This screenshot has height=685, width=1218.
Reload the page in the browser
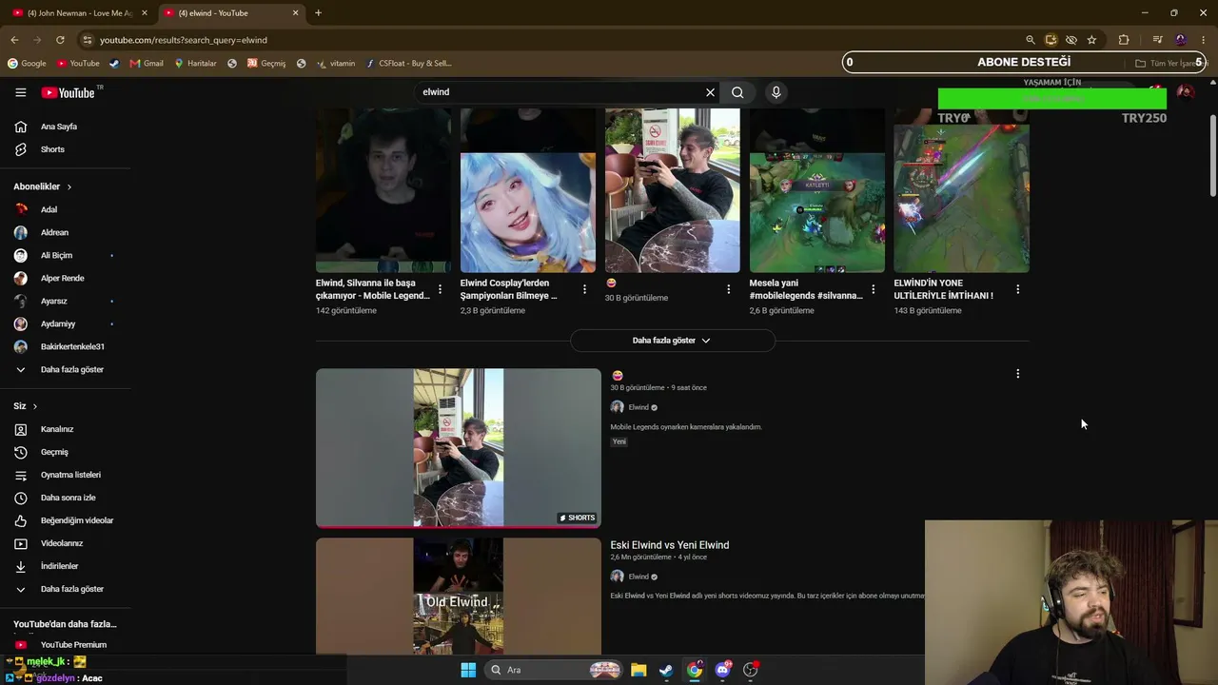coord(60,40)
